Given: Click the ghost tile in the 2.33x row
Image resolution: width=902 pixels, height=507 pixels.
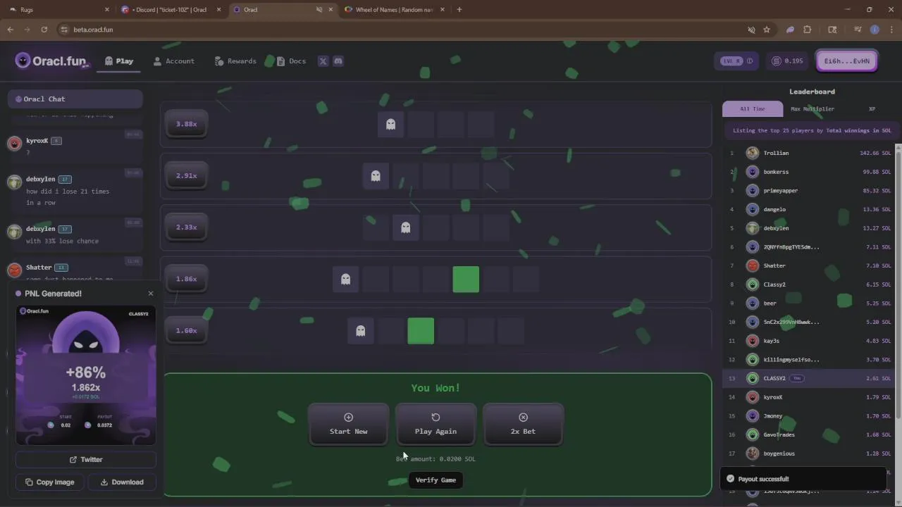Looking at the screenshot, I should 405,227.
